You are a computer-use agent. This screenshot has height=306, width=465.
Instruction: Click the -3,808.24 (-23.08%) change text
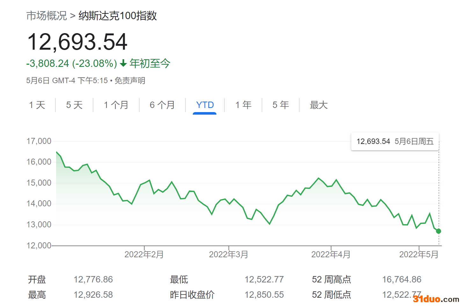tap(72, 63)
